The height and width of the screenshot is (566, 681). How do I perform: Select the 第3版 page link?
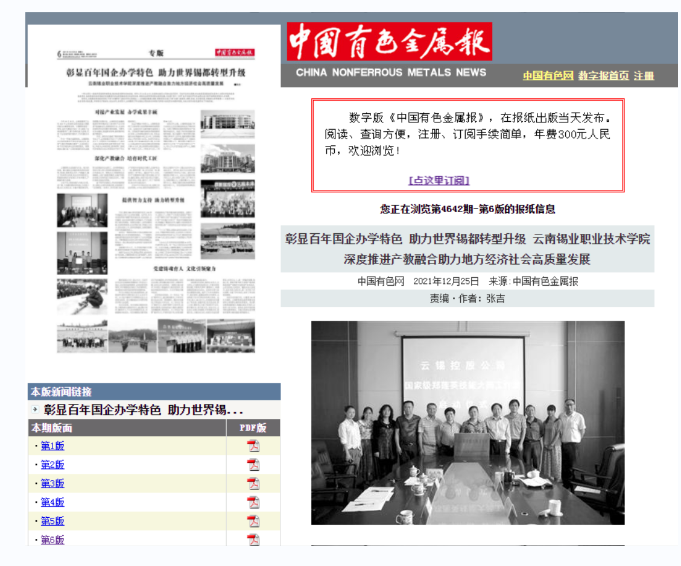(52, 483)
